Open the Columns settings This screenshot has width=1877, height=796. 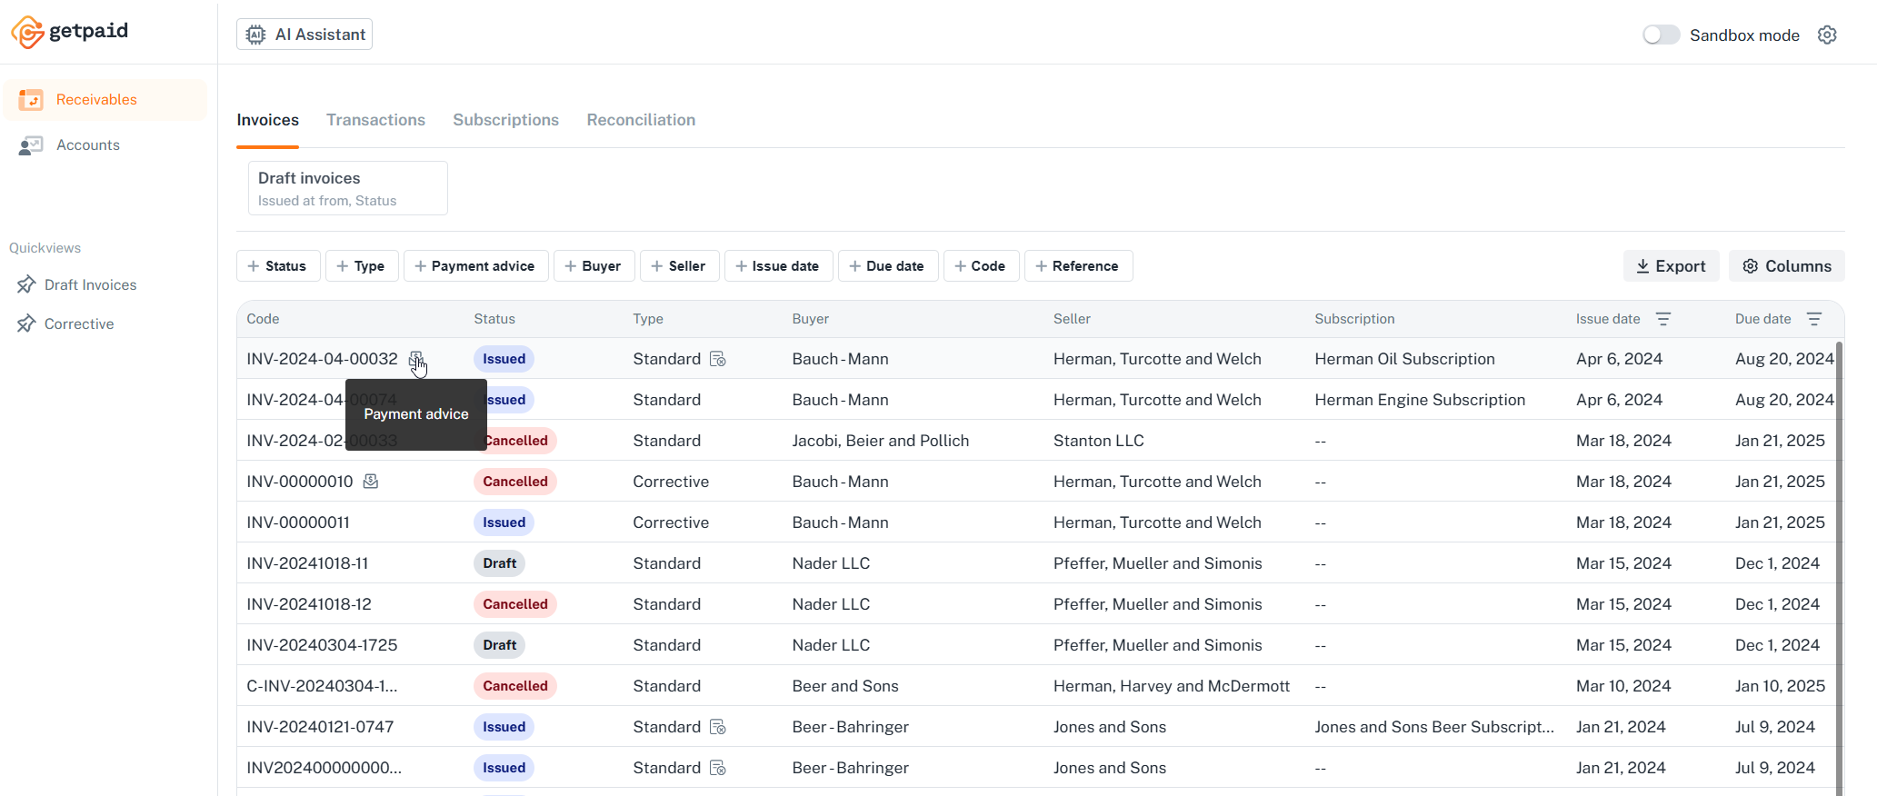point(1786,266)
